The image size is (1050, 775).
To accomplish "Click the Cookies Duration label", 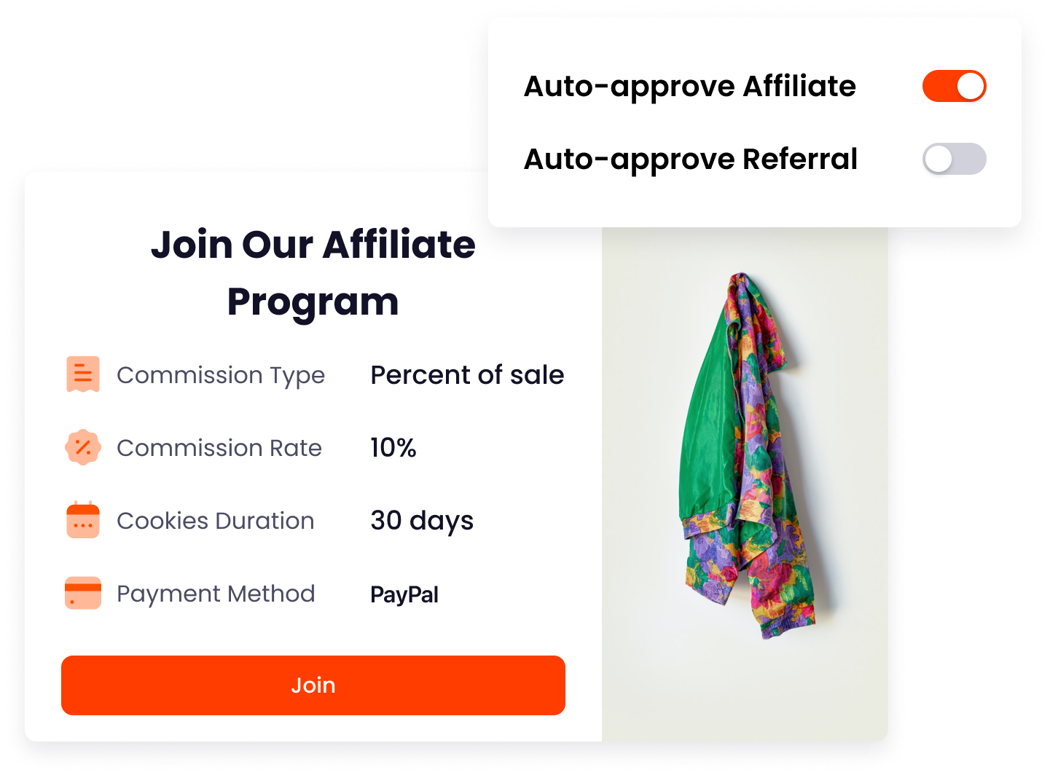I will pyautogui.click(x=216, y=521).
